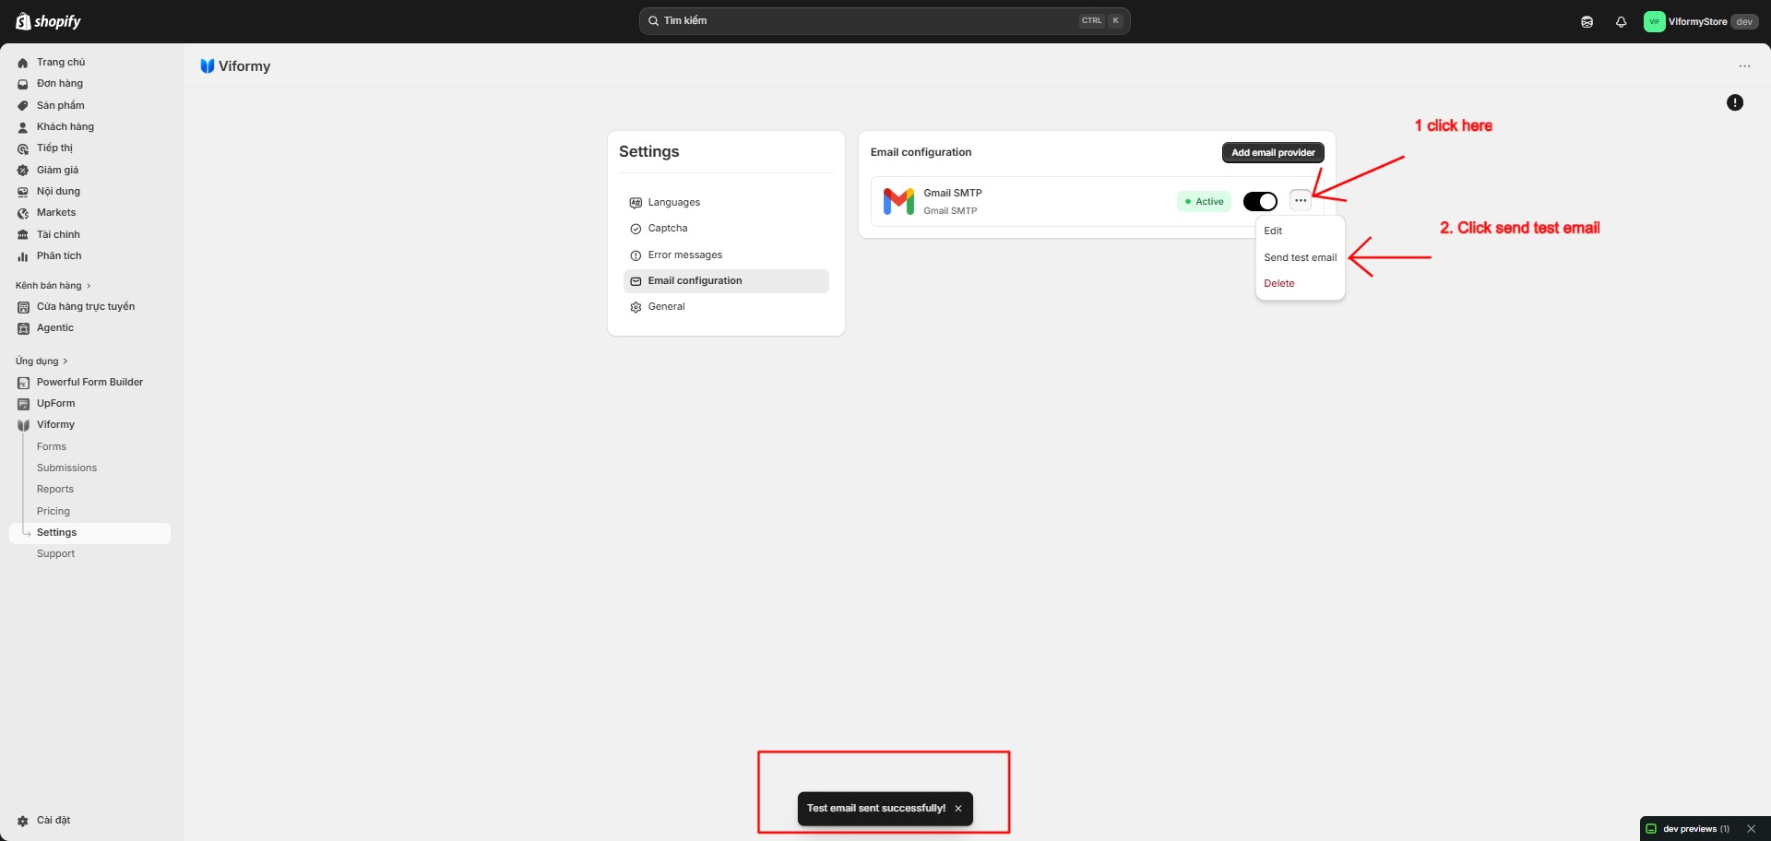
Task: Open the page more-actions ellipsis menu
Action: tap(1744, 66)
